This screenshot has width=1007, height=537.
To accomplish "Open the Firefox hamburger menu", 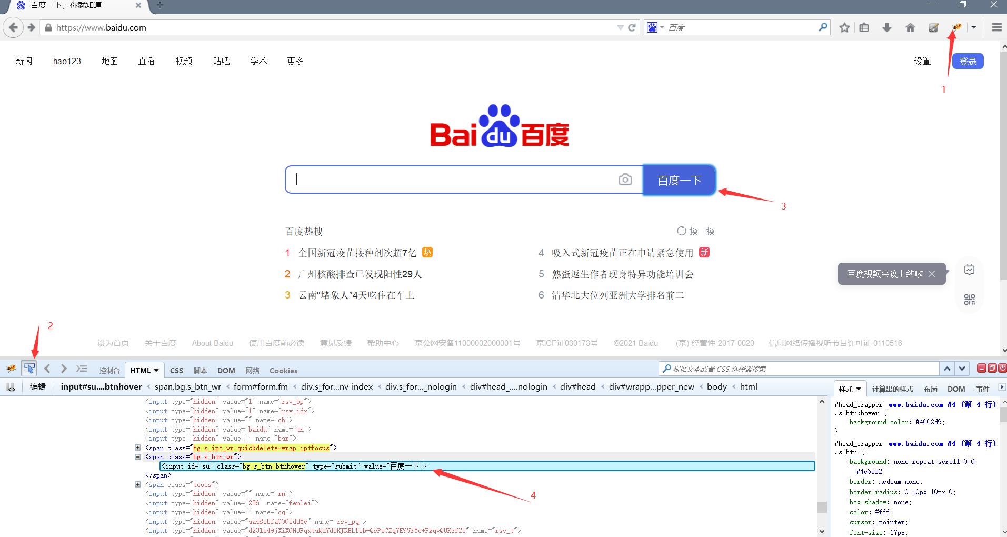I will point(996,27).
